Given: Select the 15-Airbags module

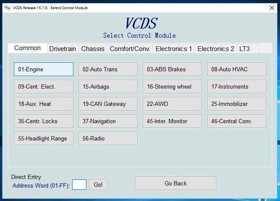Looking at the screenshot, I should (x=108, y=86).
